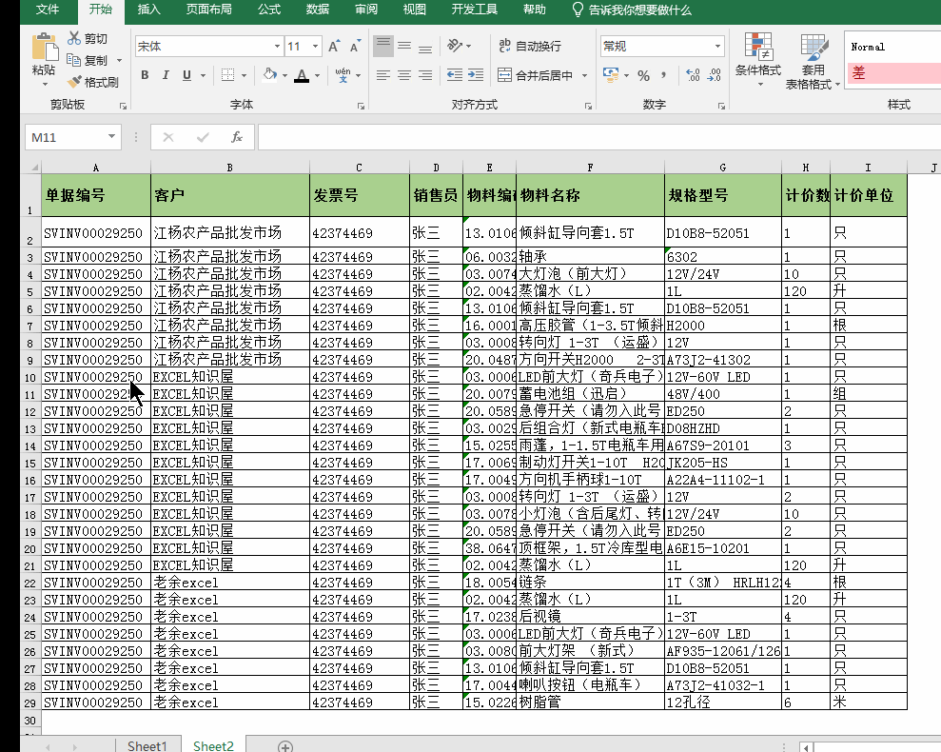This screenshot has width=941, height=752.
Task: Click the formula bar confirm checkmark
Action: pyautogui.click(x=203, y=137)
